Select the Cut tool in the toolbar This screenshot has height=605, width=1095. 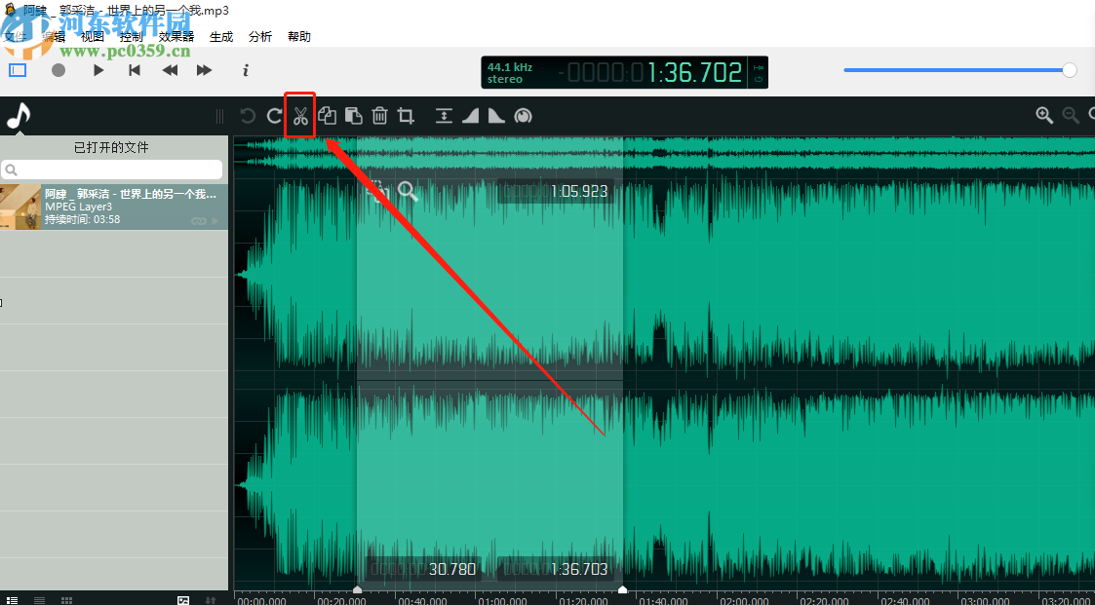tap(300, 116)
